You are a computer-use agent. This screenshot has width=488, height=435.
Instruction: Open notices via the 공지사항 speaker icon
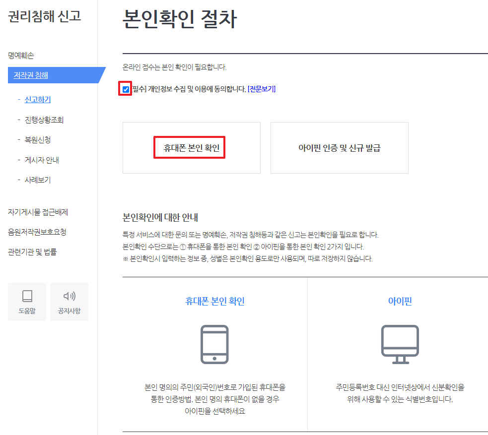click(69, 302)
